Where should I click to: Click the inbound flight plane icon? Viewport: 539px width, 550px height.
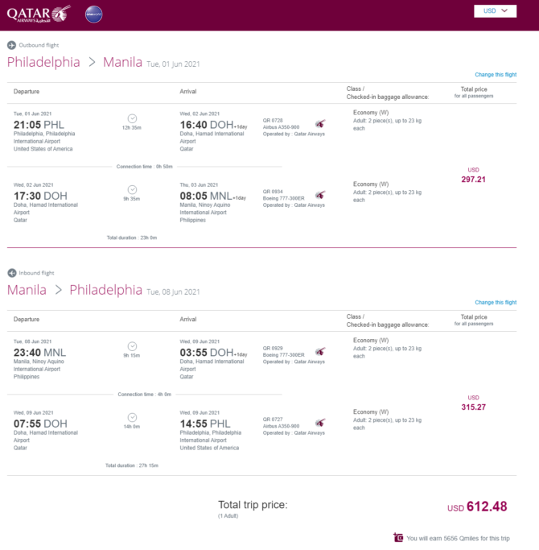11,273
